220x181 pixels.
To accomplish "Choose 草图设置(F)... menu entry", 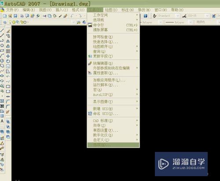I will (113, 130).
